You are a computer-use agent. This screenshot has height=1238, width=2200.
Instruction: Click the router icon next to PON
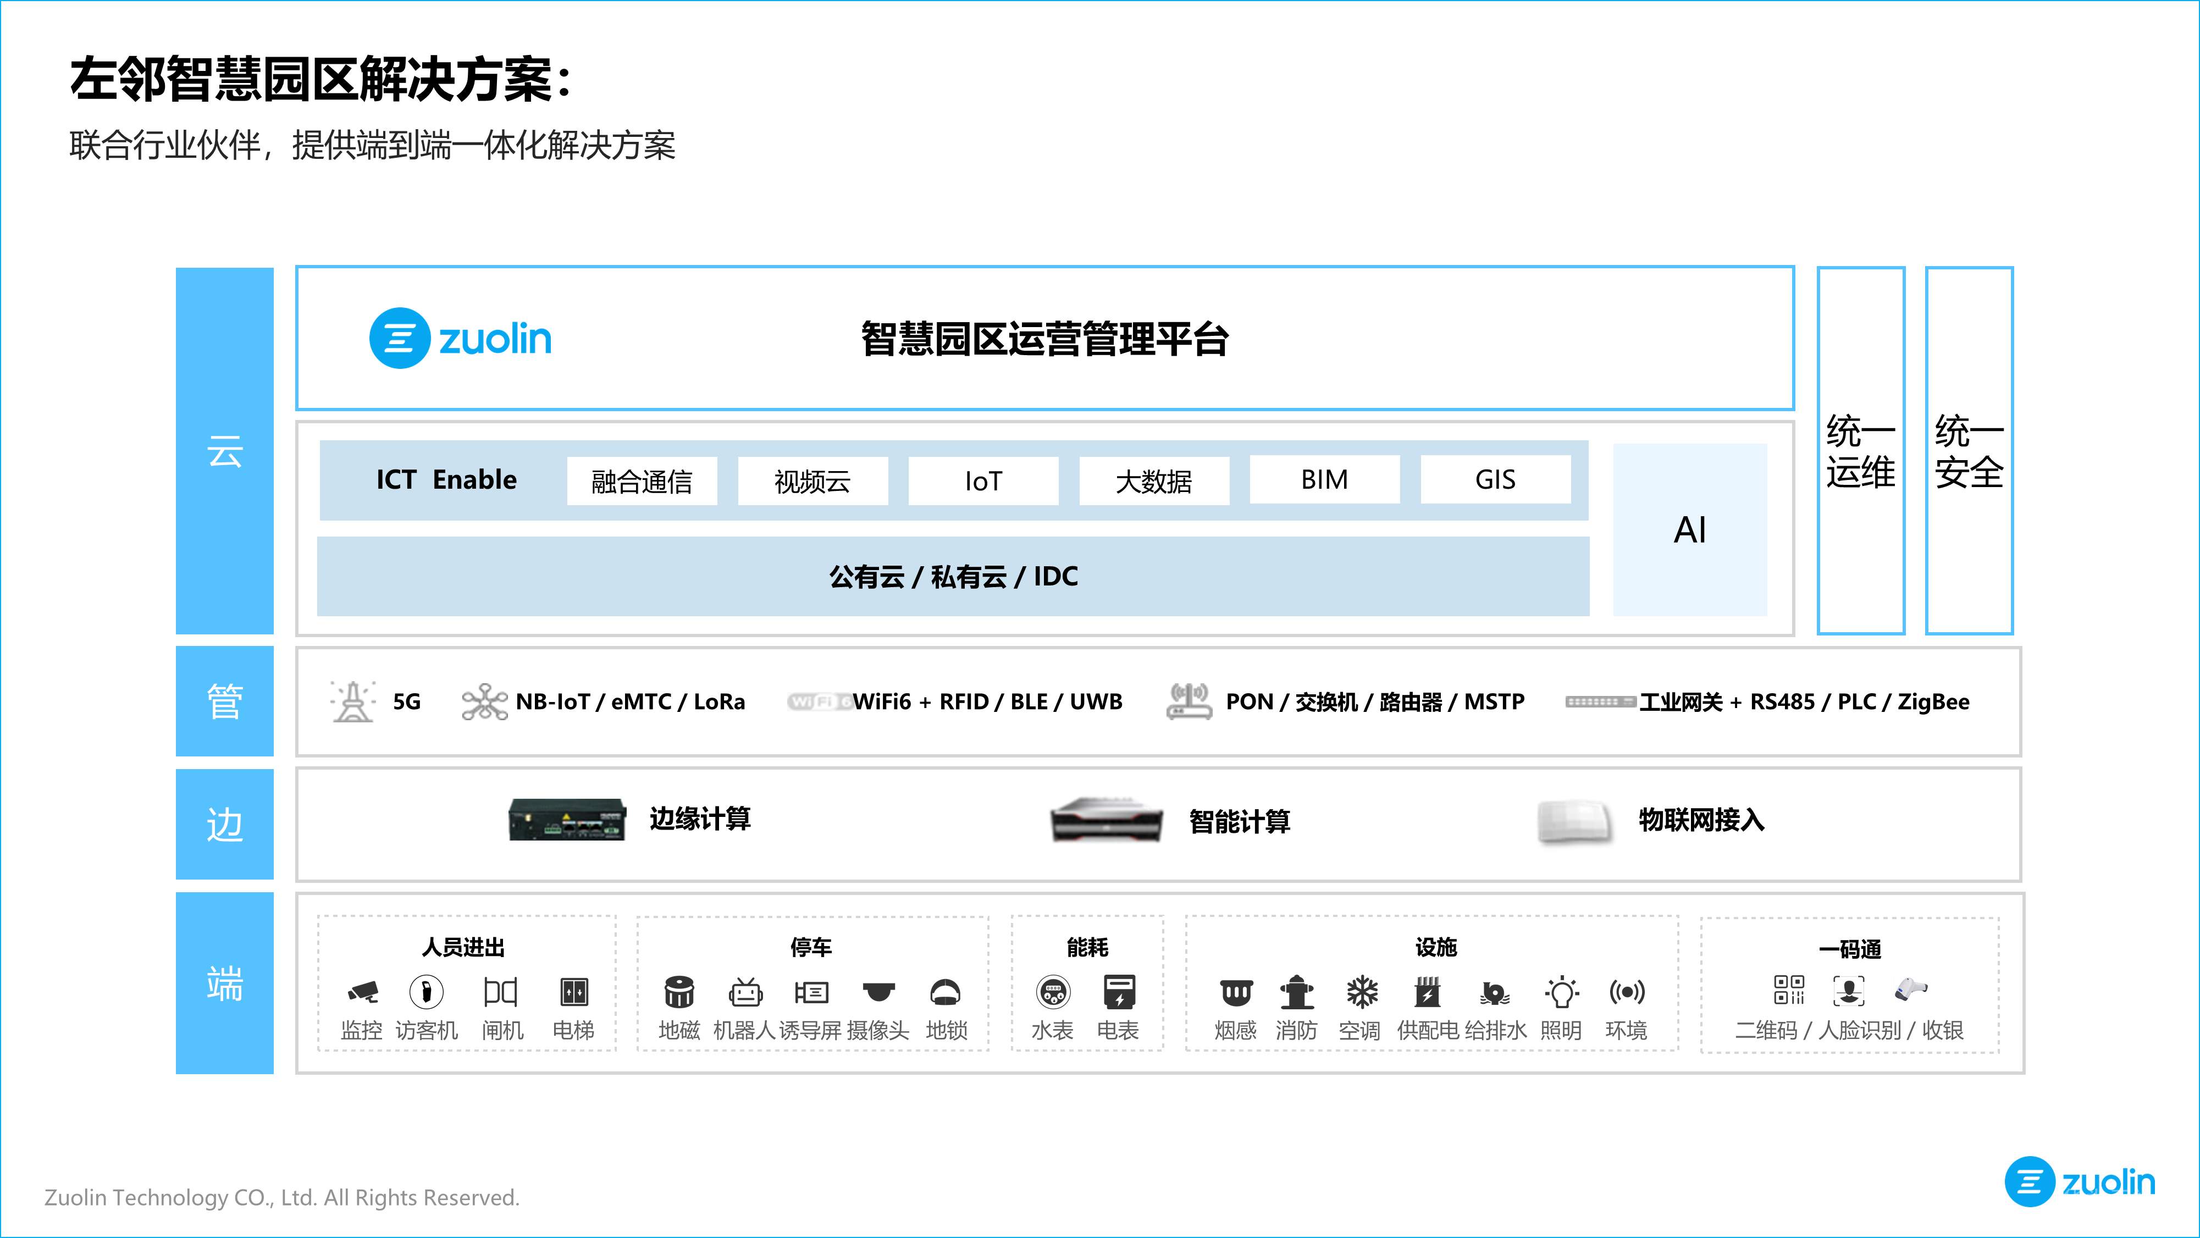1188,701
